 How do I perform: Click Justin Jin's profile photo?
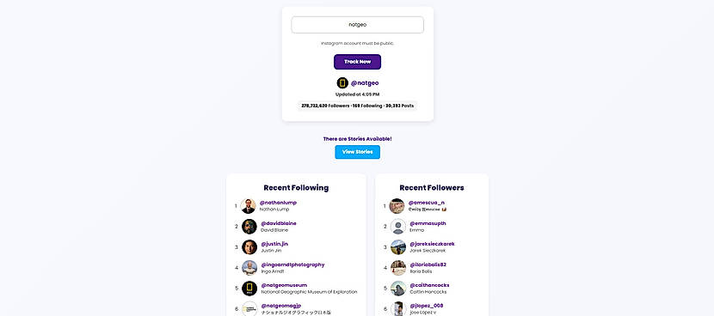pyautogui.click(x=249, y=247)
